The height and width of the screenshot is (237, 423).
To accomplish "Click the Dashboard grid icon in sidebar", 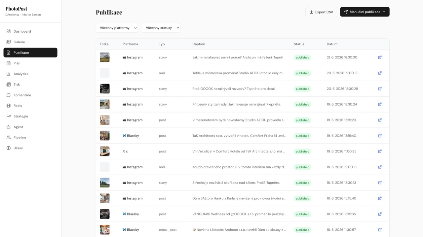I will pos(9,31).
